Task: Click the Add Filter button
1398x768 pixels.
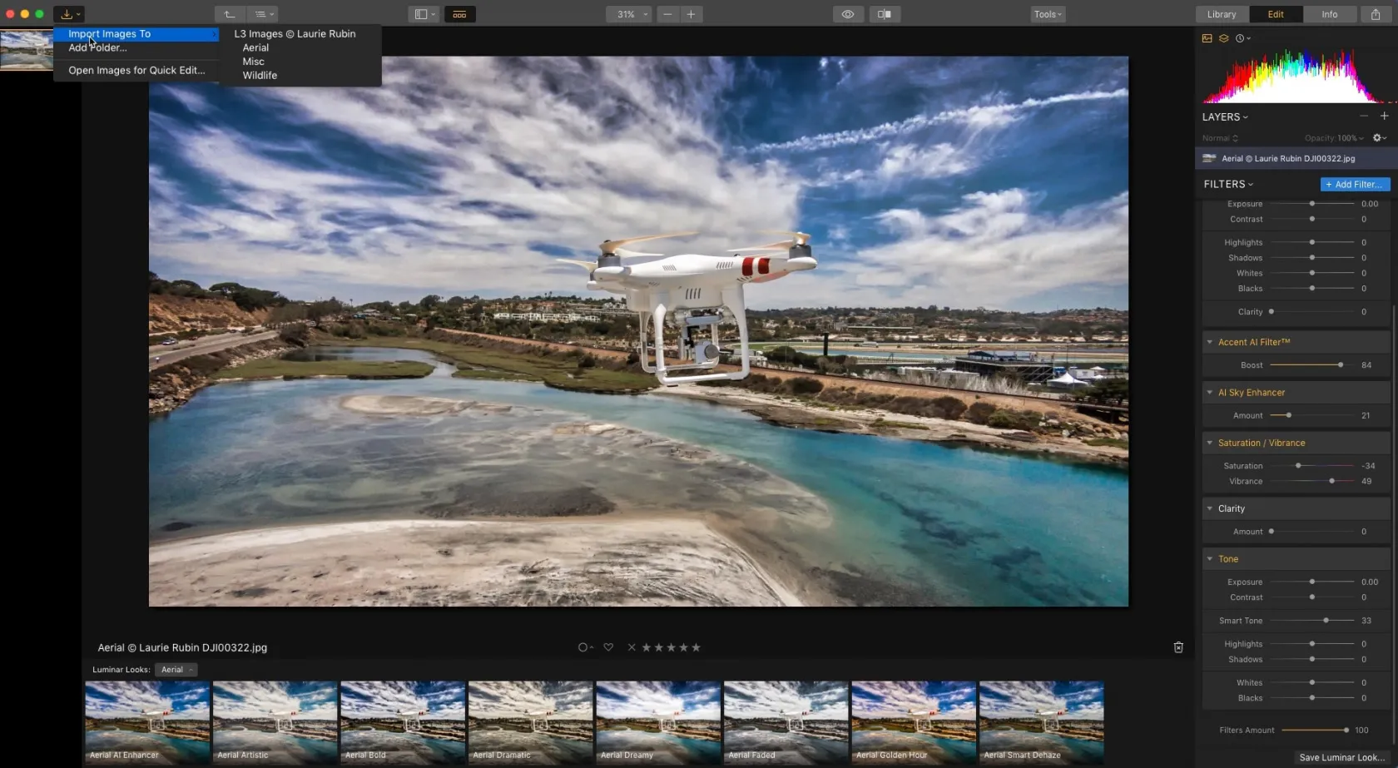Action: pos(1354,185)
